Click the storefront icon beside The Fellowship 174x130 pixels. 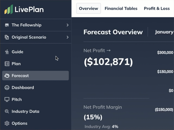pos(7,25)
